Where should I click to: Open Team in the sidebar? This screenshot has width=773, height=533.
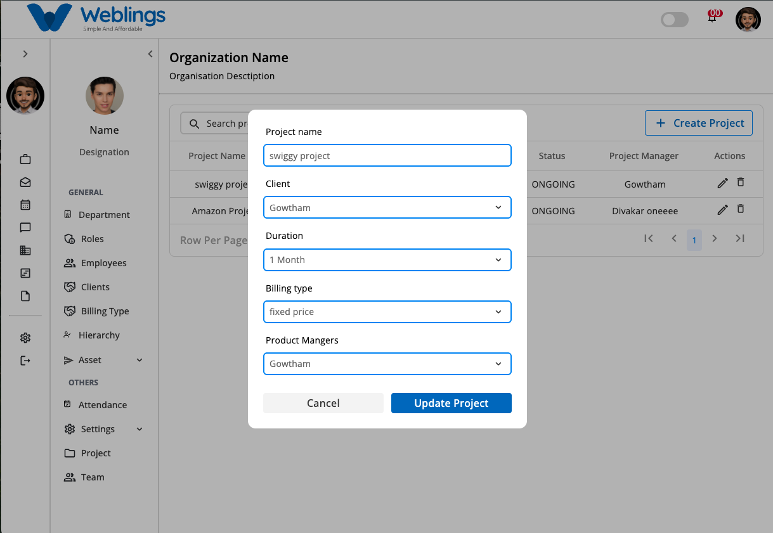pyautogui.click(x=84, y=477)
